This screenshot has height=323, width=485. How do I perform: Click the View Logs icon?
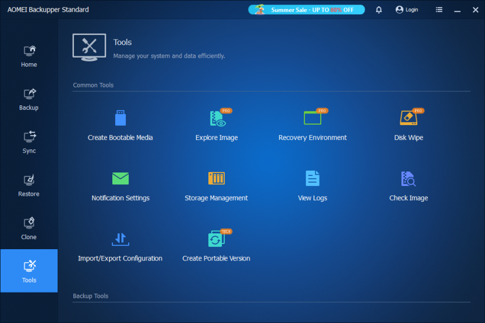tap(312, 179)
